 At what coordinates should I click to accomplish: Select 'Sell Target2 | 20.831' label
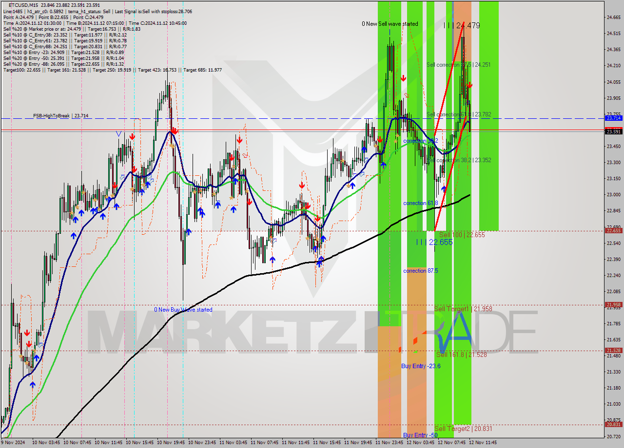(463, 429)
